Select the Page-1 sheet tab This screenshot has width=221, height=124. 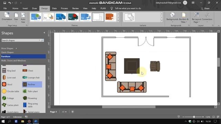click(54, 112)
